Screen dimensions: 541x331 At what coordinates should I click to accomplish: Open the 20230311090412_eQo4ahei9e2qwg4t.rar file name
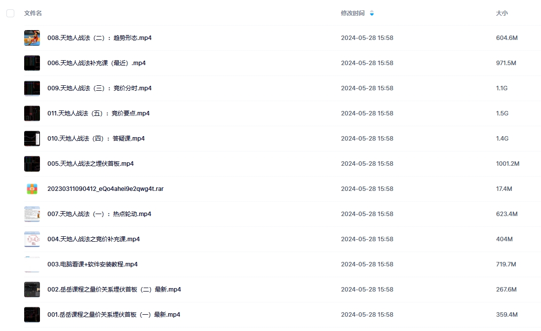pyautogui.click(x=106, y=189)
